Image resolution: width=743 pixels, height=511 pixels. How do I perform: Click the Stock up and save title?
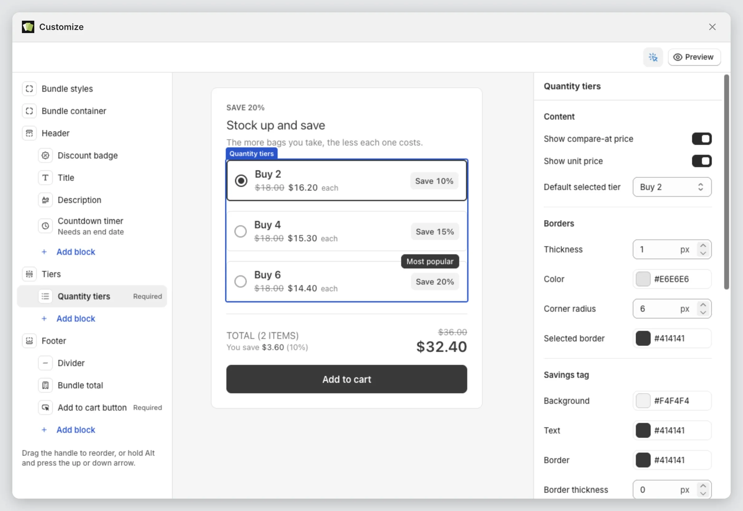pos(275,125)
